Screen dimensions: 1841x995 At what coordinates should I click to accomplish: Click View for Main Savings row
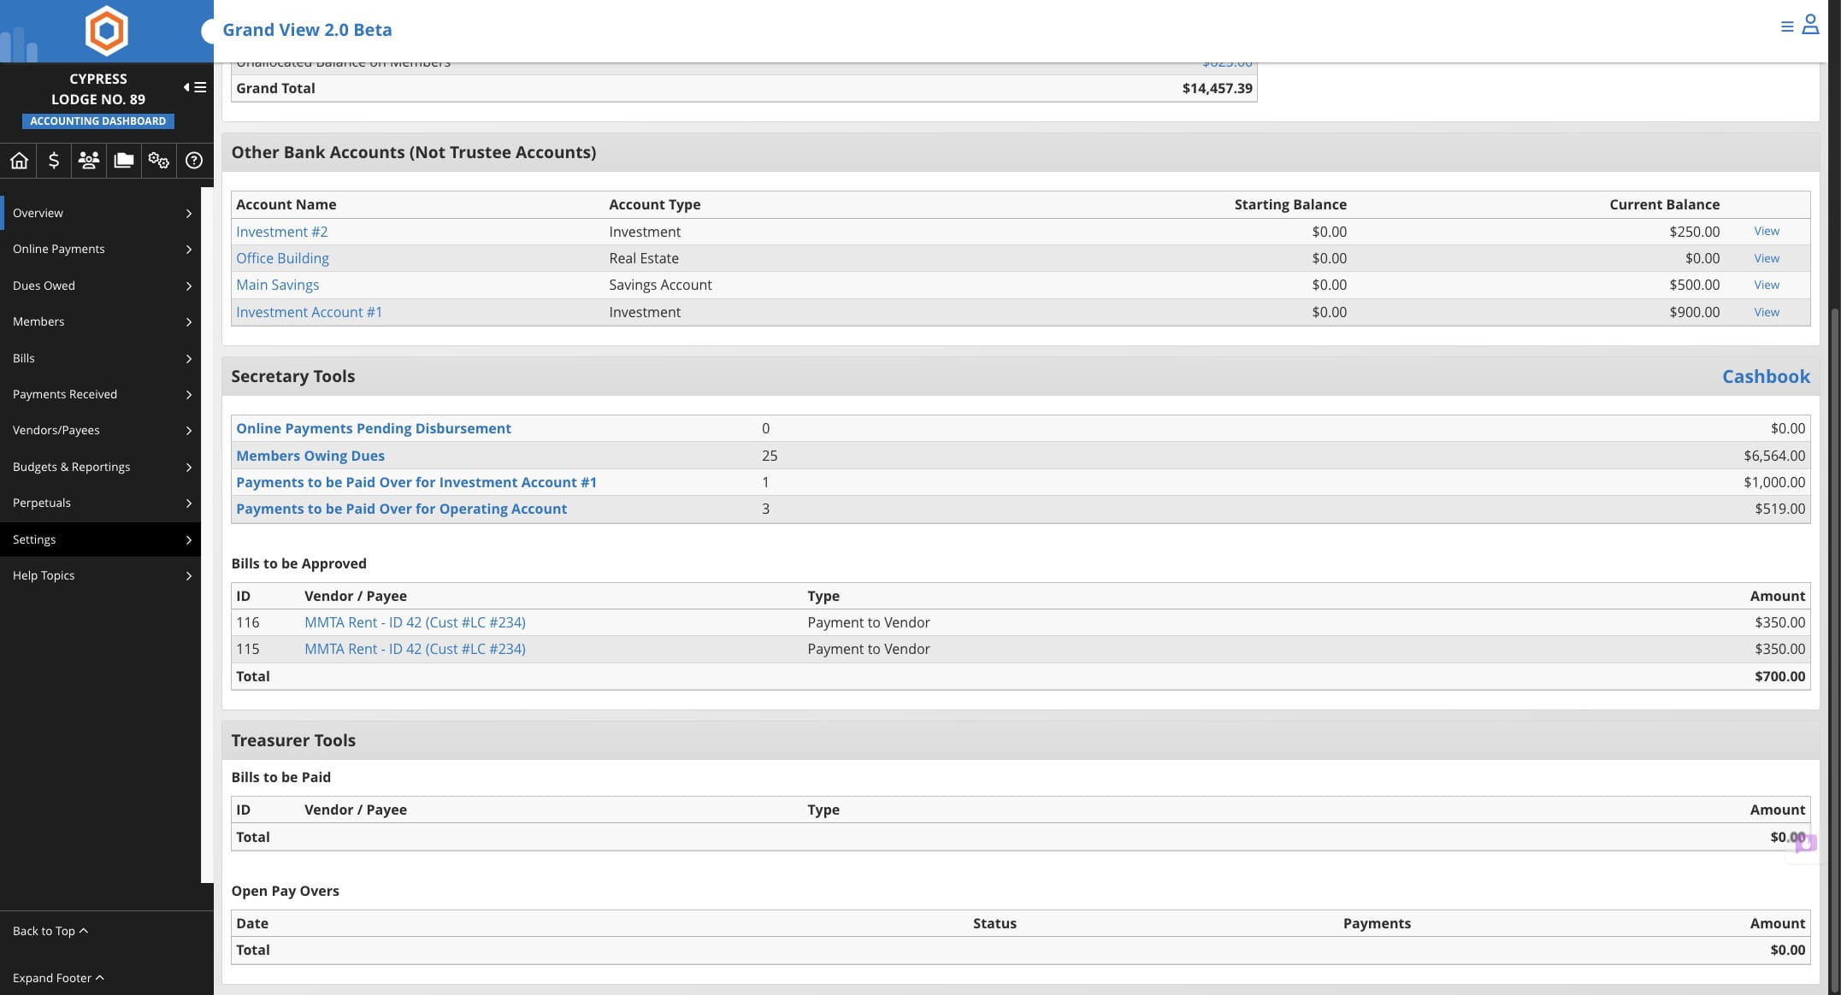coord(1767,285)
